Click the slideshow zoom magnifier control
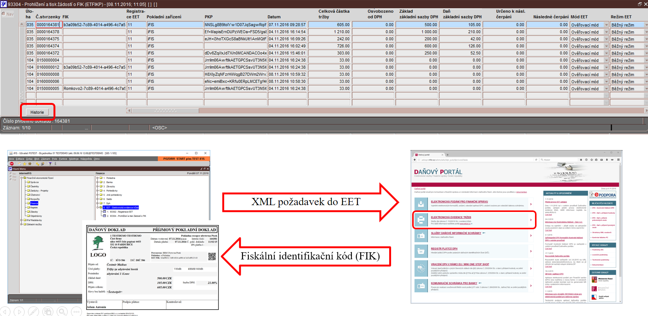648x316 pixels. (x=62, y=311)
